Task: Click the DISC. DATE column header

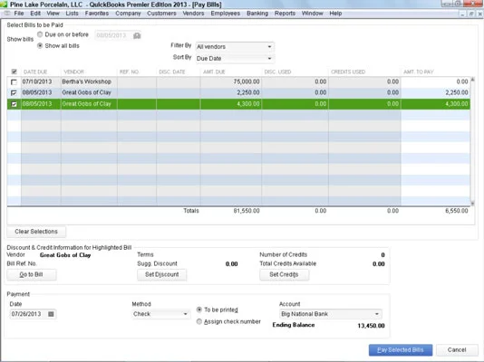Action: point(172,72)
